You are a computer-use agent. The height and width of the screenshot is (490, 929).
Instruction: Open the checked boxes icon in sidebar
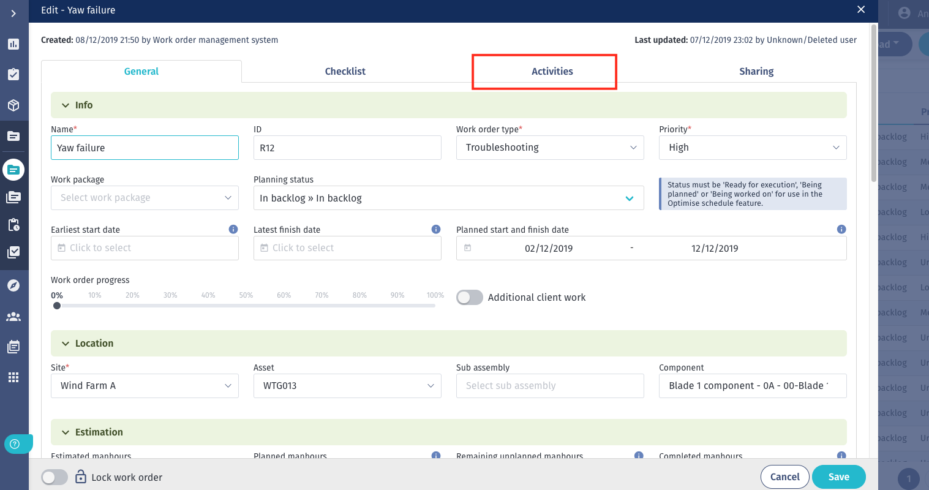(x=13, y=252)
